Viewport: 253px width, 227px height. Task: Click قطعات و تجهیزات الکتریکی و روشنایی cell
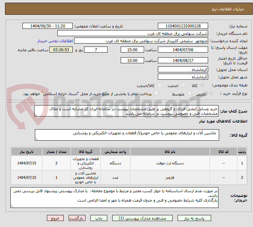coord(86,163)
